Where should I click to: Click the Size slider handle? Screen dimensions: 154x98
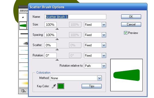click(x=57, y=29)
